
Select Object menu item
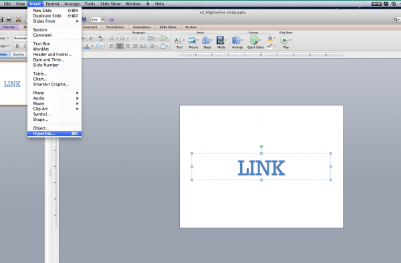[x=55, y=128]
